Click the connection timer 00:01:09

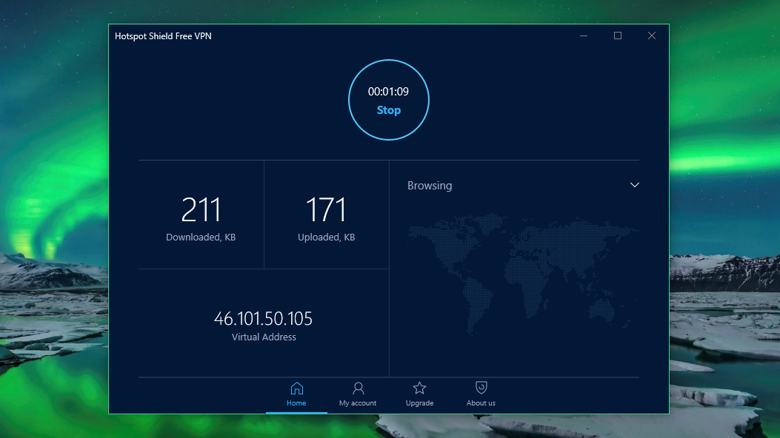tap(388, 92)
